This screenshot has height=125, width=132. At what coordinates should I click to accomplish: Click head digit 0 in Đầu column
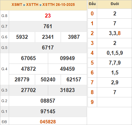click(x=92, y=14)
